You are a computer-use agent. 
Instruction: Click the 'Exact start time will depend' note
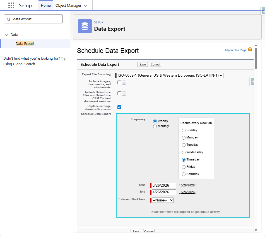[186, 212]
